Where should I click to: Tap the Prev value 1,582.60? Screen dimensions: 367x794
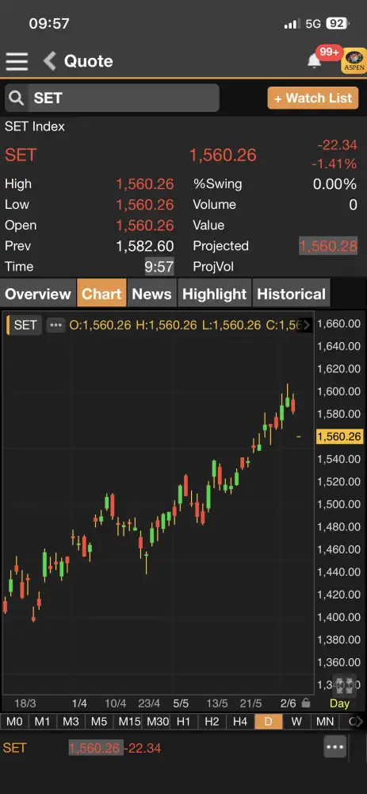coord(144,246)
